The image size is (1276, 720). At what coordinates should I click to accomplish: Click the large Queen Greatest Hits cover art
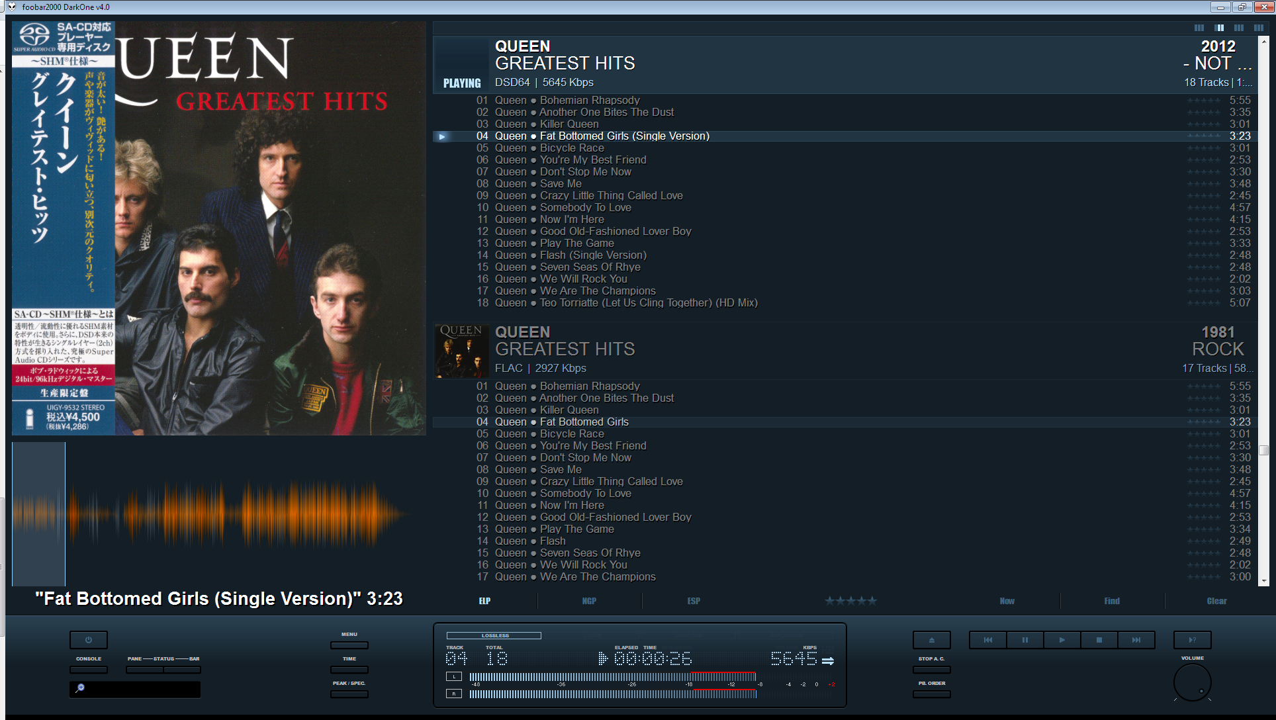click(x=219, y=228)
